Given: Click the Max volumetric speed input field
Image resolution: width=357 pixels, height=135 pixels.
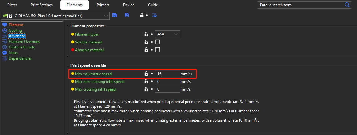Looking at the screenshot, I should pos(167,74).
